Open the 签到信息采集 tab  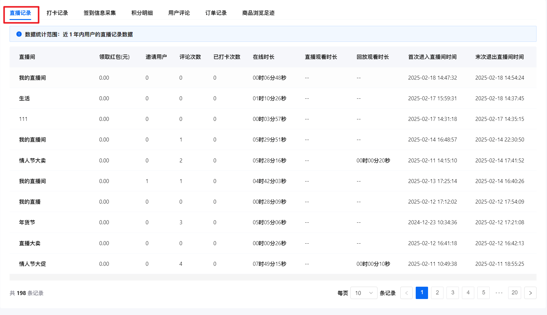(100, 13)
